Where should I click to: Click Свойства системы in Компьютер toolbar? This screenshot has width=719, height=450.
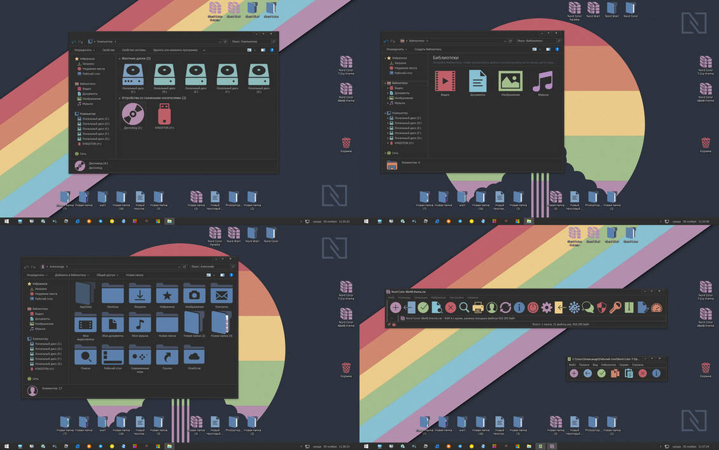tap(134, 50)
